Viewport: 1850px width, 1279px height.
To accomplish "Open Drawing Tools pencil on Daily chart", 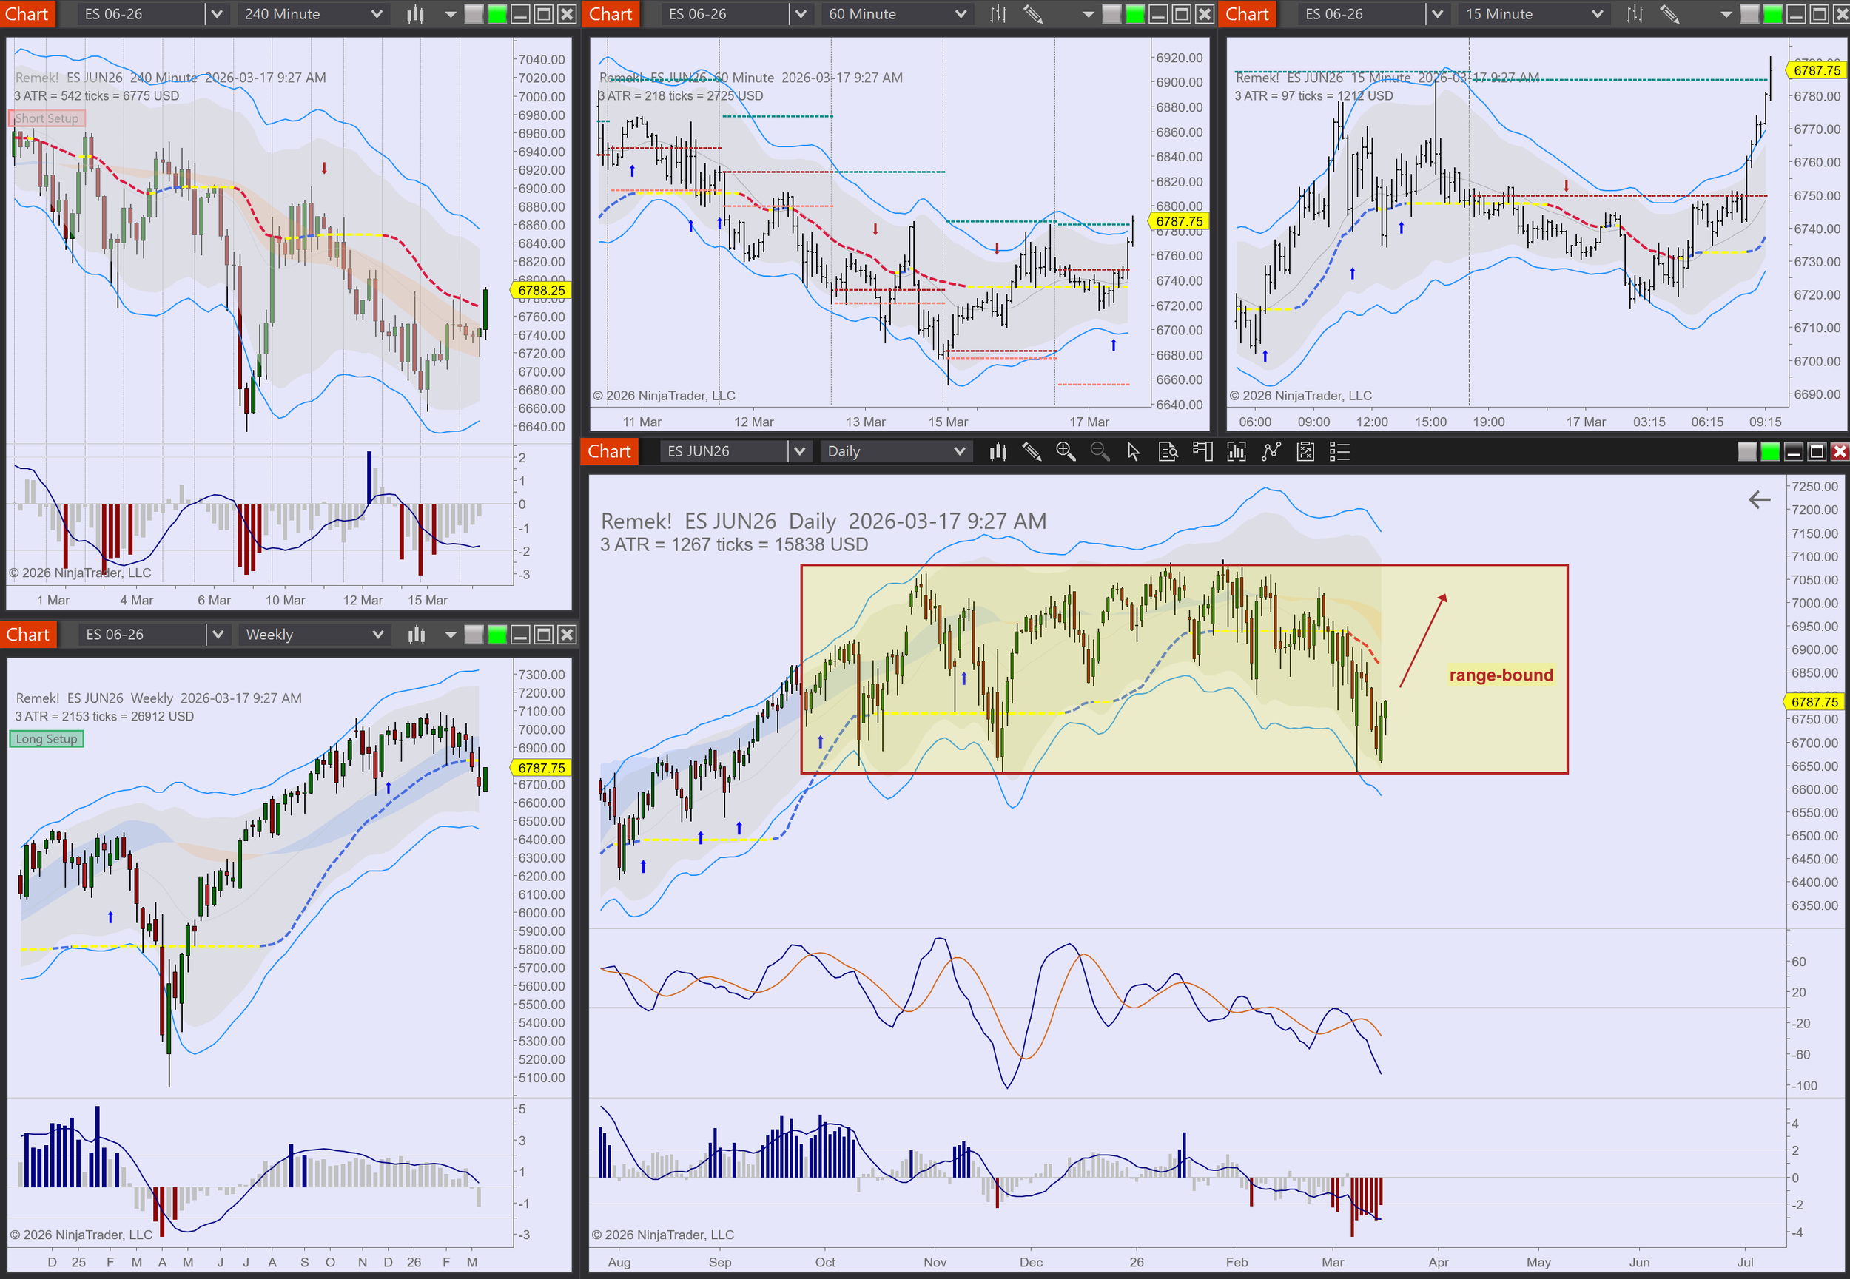I will click(x=1032, y=452).
